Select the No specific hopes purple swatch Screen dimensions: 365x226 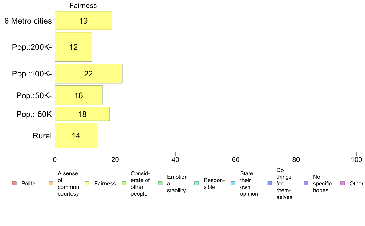(x=306, y=183)
